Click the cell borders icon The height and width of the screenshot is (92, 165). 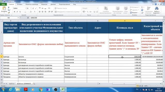(25, 12)
